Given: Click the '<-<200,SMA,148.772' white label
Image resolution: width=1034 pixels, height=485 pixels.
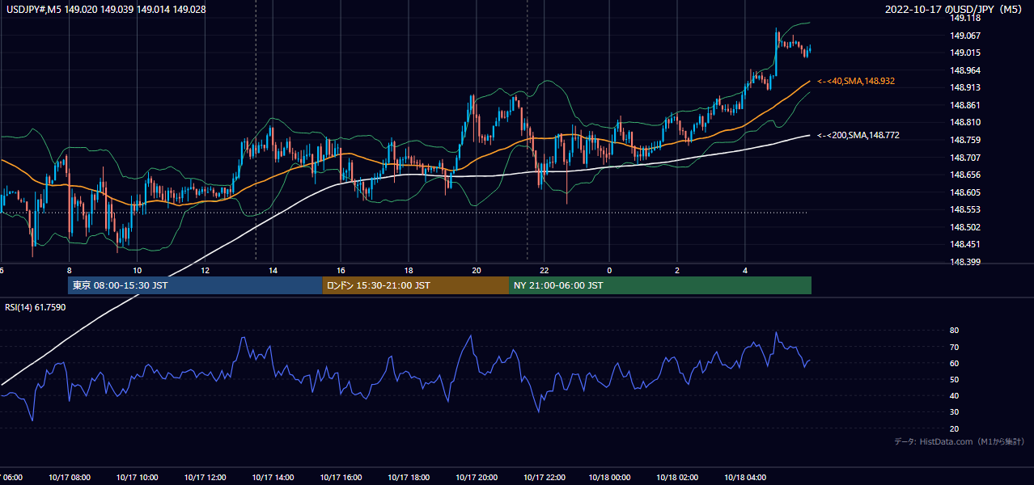Looking at the screenshot, I should [858, 136].
